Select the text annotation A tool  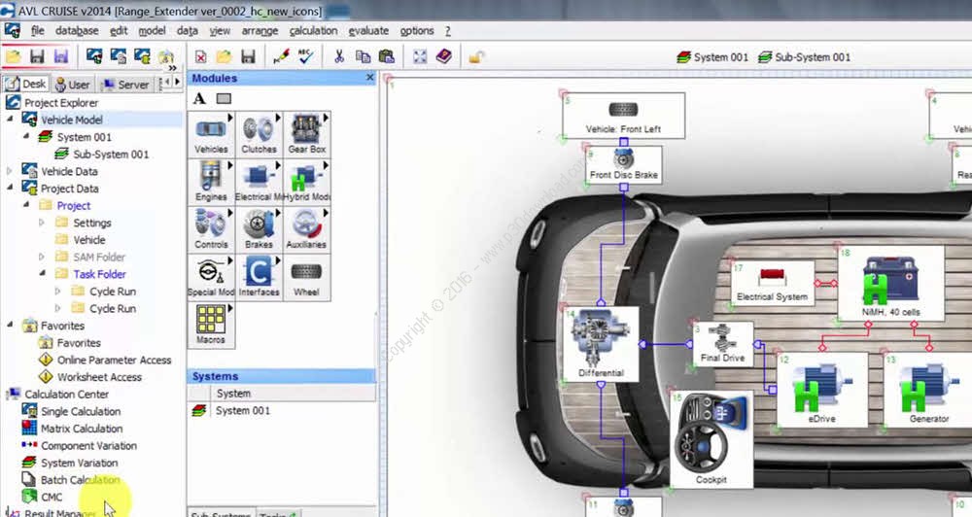point(199,98)
